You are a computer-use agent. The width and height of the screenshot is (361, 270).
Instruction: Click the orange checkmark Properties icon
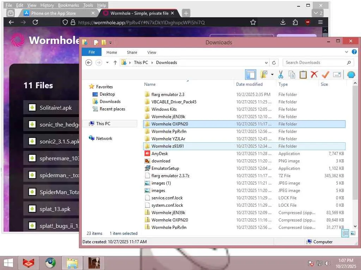tap(325, 75)
